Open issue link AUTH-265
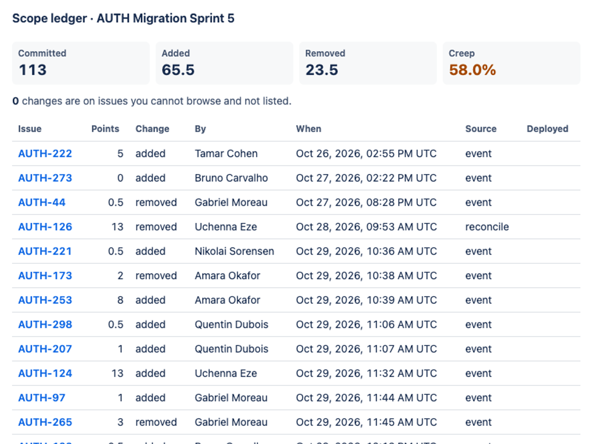The width and height of the screenshot is (592, 444). coord(45,422)
